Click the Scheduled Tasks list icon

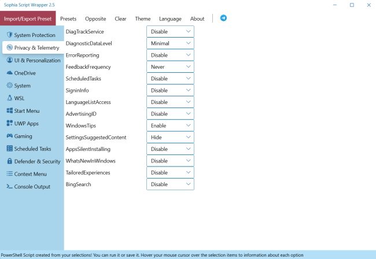(x=10, y=149)
